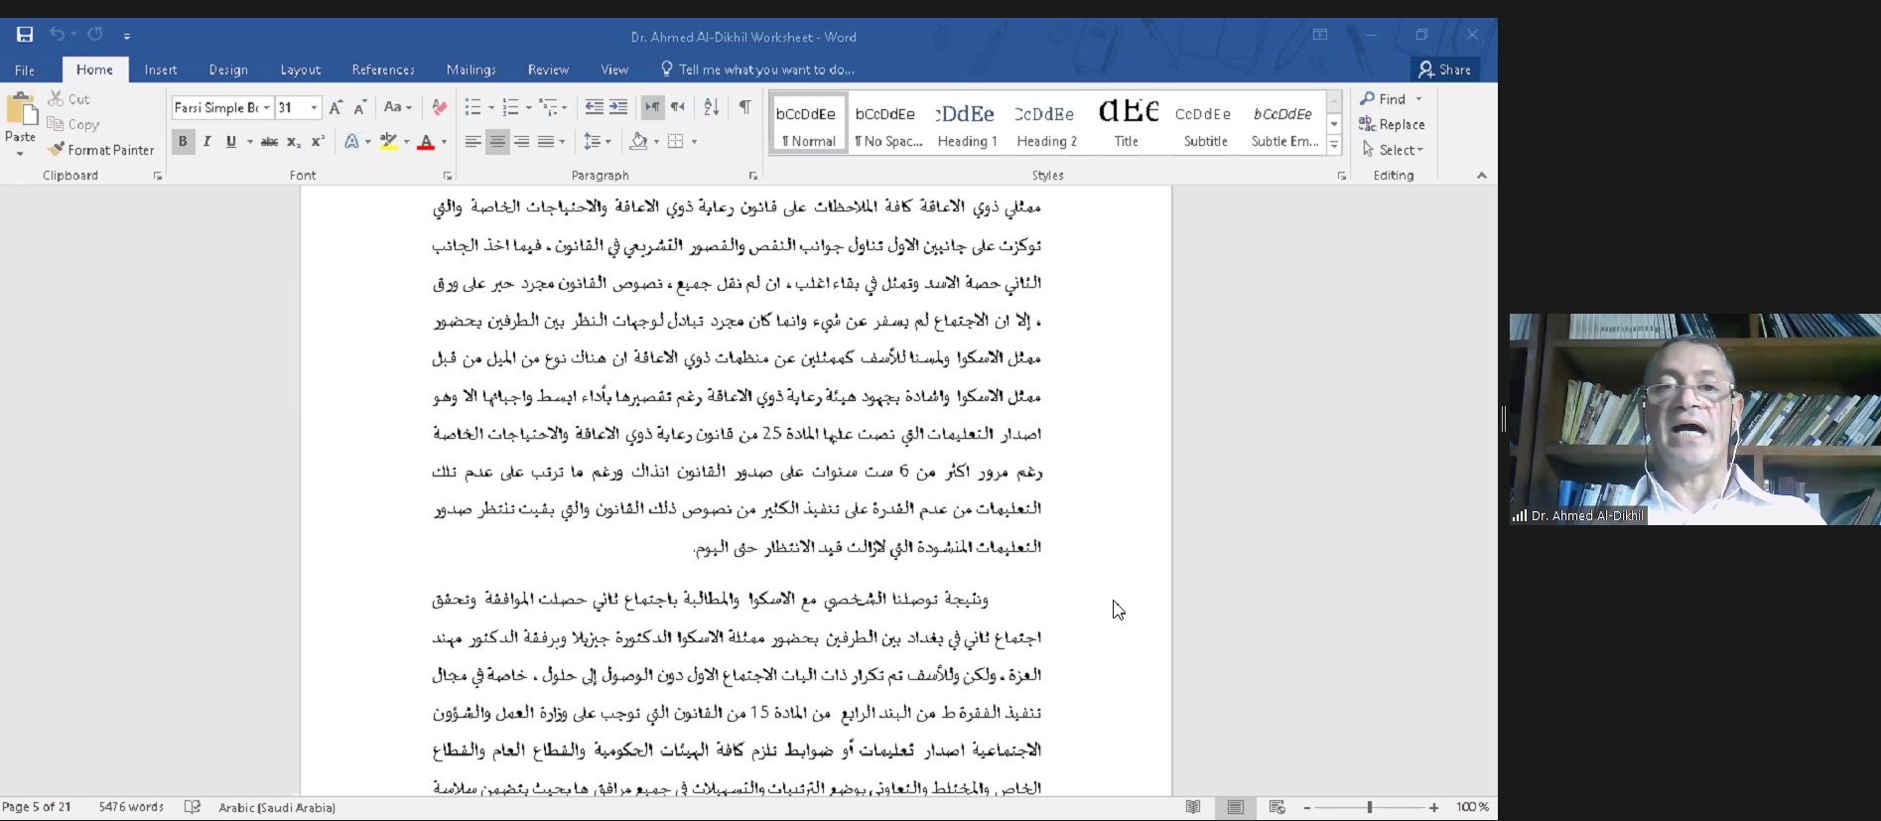
Task: Expand the Styles gallery More arrow
Action: tap(1334, 146)
